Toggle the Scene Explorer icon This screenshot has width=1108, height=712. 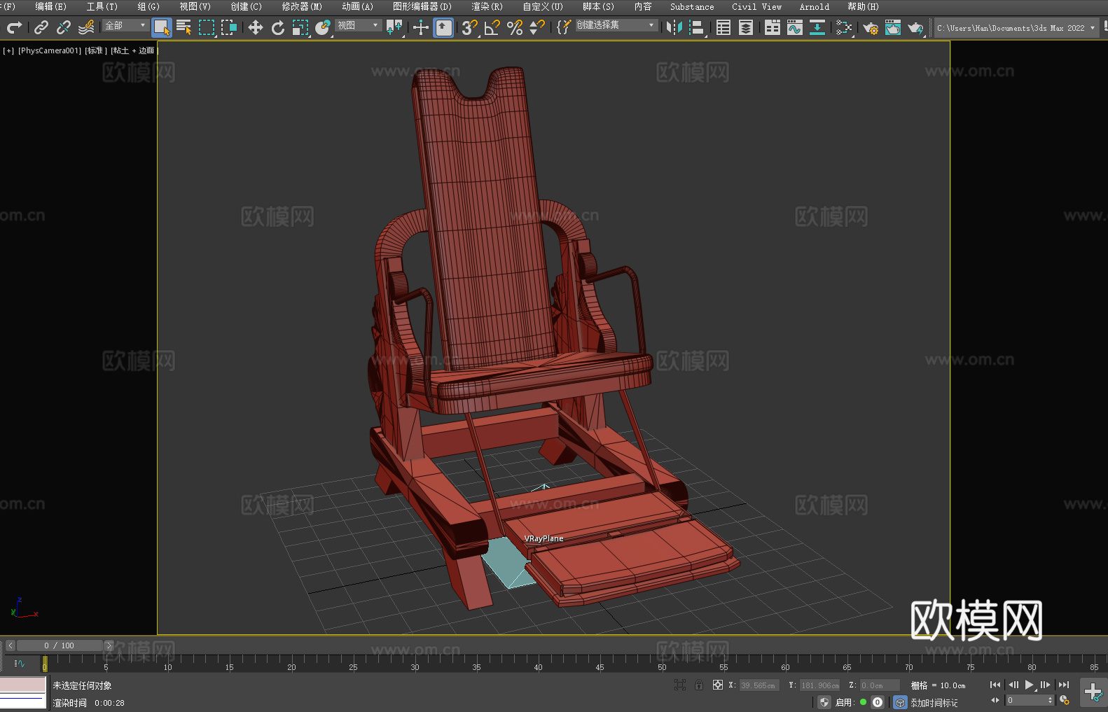(723, 28)
